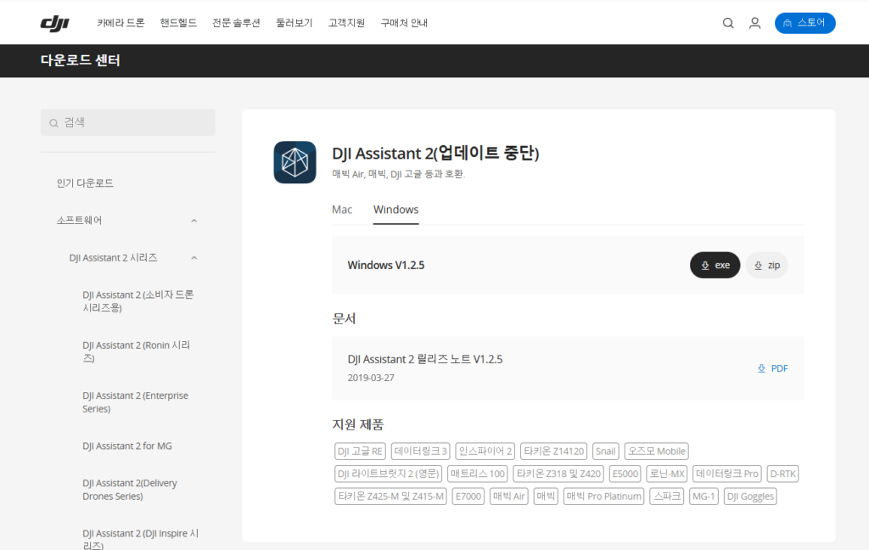Download the Windows V1.2.5 zip
This screenshot has width=869, height=550.
pyautogui.click(x=767, y=265)
